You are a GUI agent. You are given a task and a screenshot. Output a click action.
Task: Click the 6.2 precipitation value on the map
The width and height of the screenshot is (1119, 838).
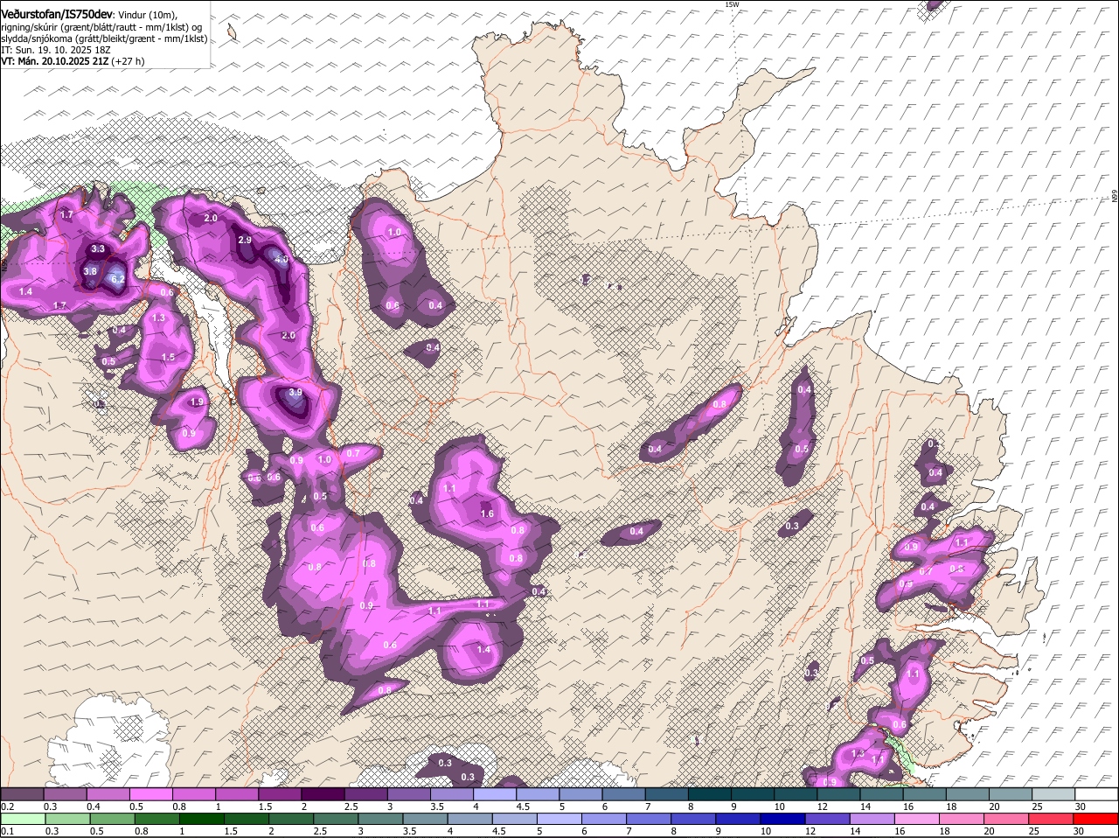click(119, 279)
